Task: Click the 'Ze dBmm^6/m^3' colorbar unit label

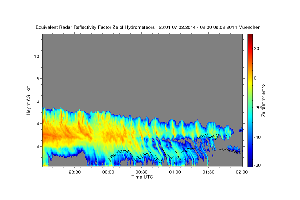Action: pyautogui.click(x=263, y=100)
